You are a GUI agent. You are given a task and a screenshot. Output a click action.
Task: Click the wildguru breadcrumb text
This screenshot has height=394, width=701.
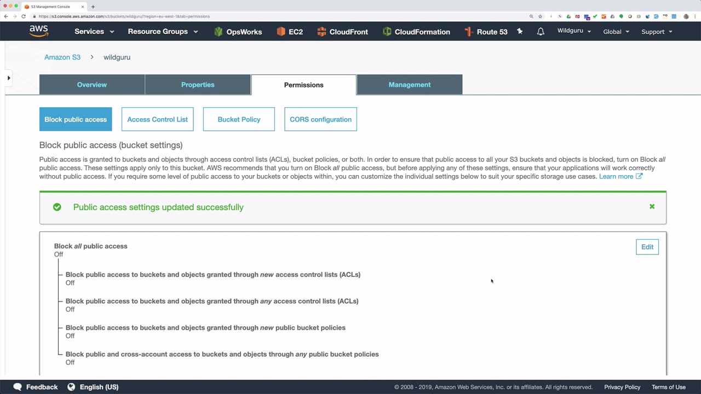[117, 57]
